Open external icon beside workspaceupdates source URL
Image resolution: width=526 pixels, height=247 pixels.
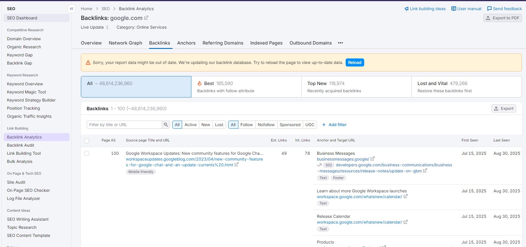[x=237, y=165]
